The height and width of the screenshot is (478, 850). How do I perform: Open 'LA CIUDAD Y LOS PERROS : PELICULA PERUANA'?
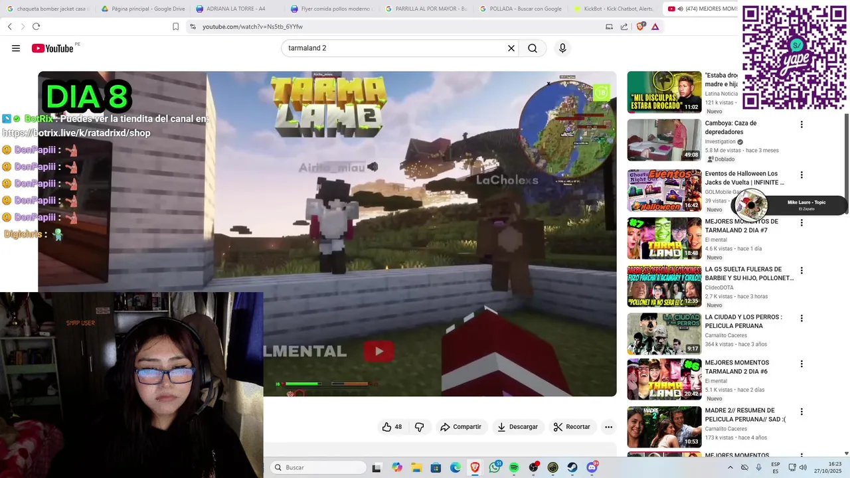click(x=743, y=321)
